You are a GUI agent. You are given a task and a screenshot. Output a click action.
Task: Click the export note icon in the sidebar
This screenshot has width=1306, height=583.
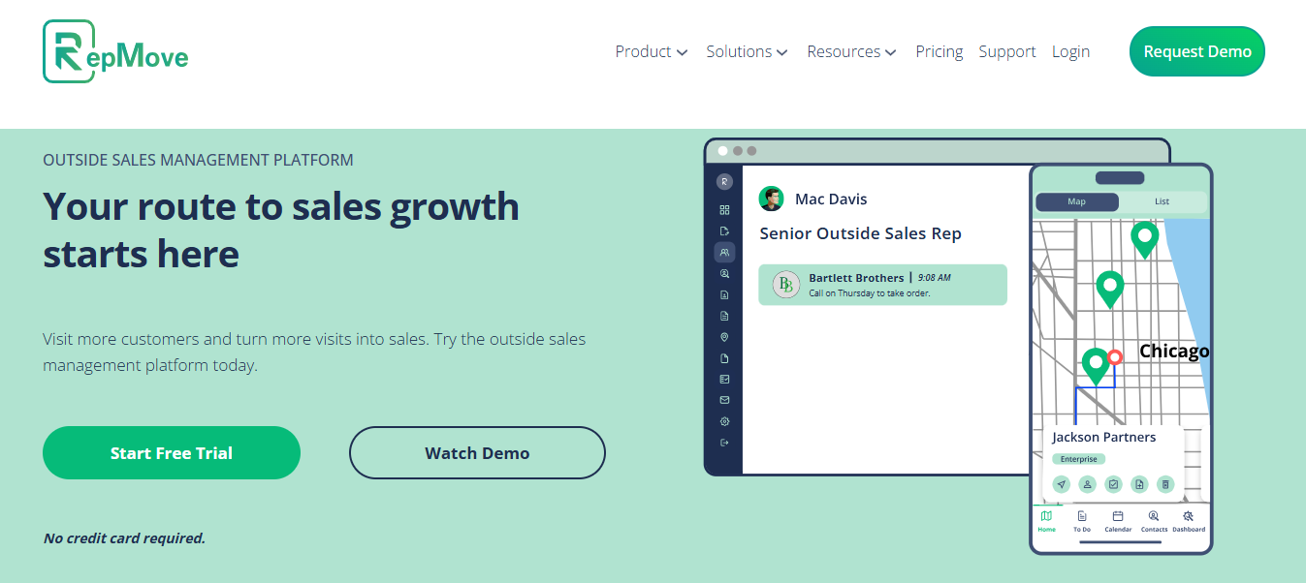(x=724, y=230)
